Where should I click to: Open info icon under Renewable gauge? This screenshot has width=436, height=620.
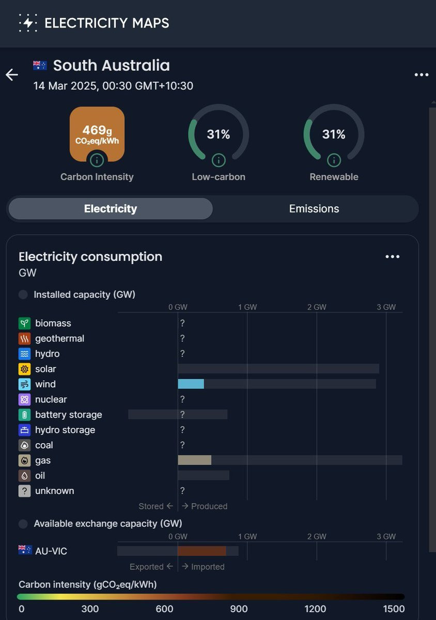[334, 160]
